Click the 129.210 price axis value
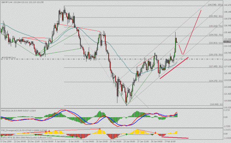The width and height of the screenshot is (231, 143). 227,60
